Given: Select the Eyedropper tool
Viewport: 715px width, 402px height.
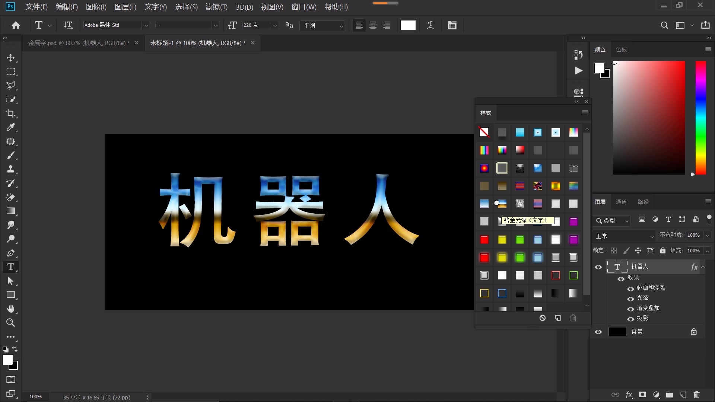Looking at the screenshot, I should 11,128.
